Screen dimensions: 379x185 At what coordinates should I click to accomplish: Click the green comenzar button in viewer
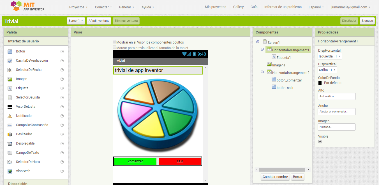tap(135, 161)
